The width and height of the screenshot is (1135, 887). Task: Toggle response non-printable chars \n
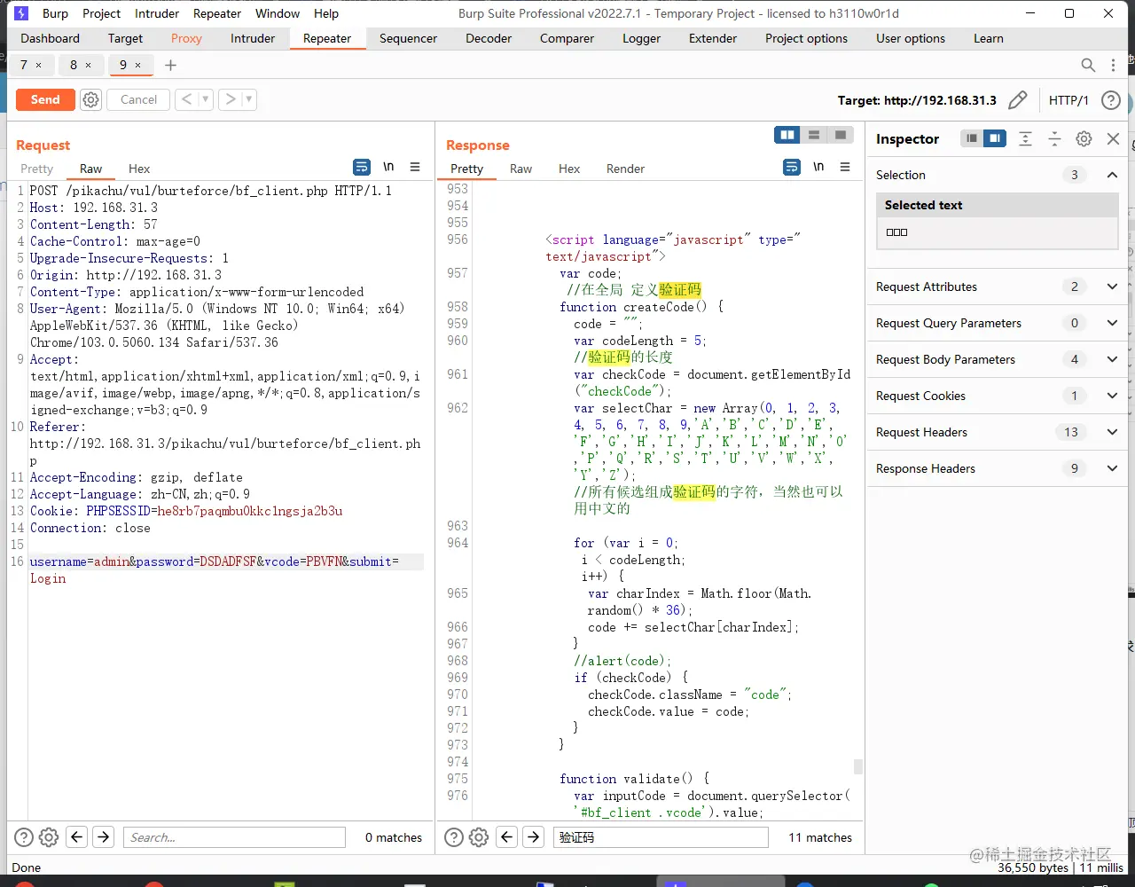[818, 167]
